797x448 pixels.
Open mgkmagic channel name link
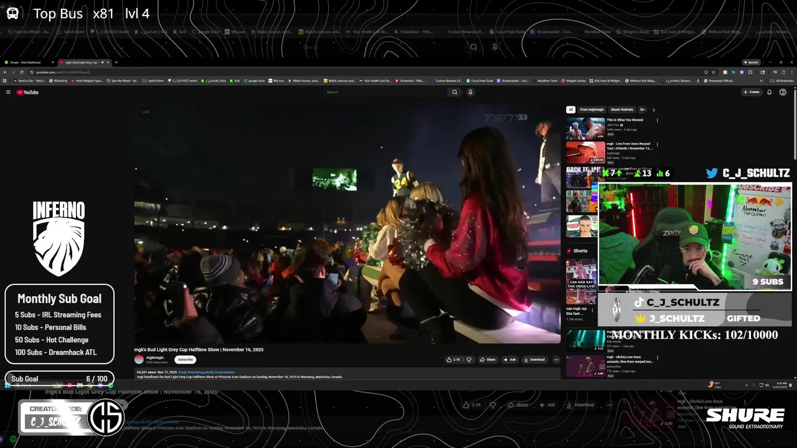point(155,357)
